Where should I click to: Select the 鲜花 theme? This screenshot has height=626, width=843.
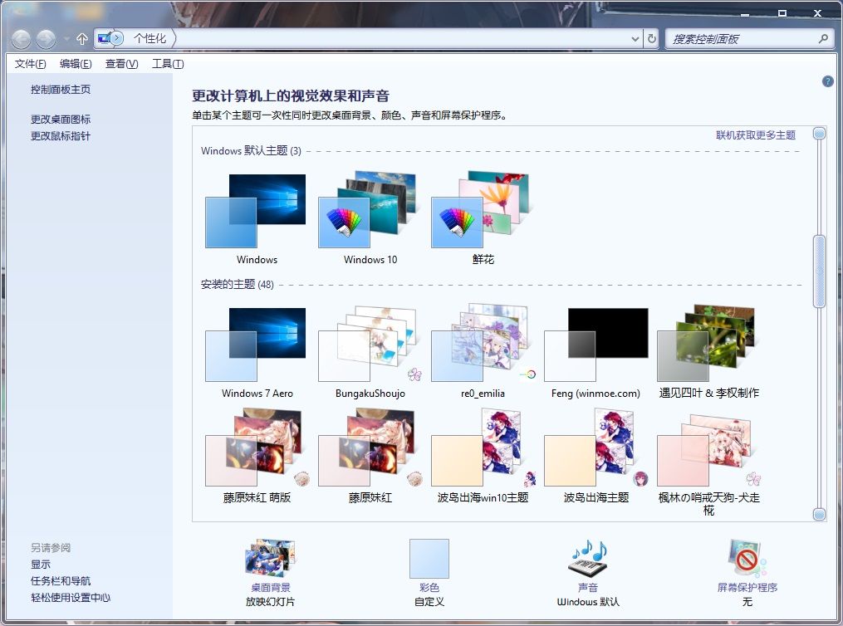(483, 218)
